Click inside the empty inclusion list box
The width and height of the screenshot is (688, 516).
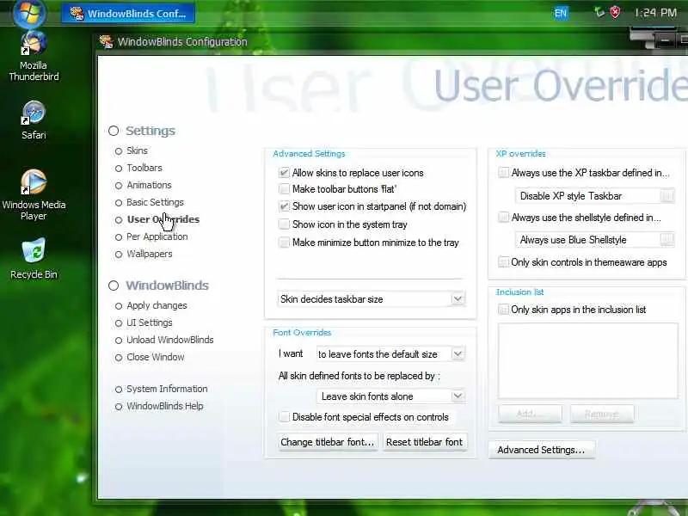(x=588, y=360)
